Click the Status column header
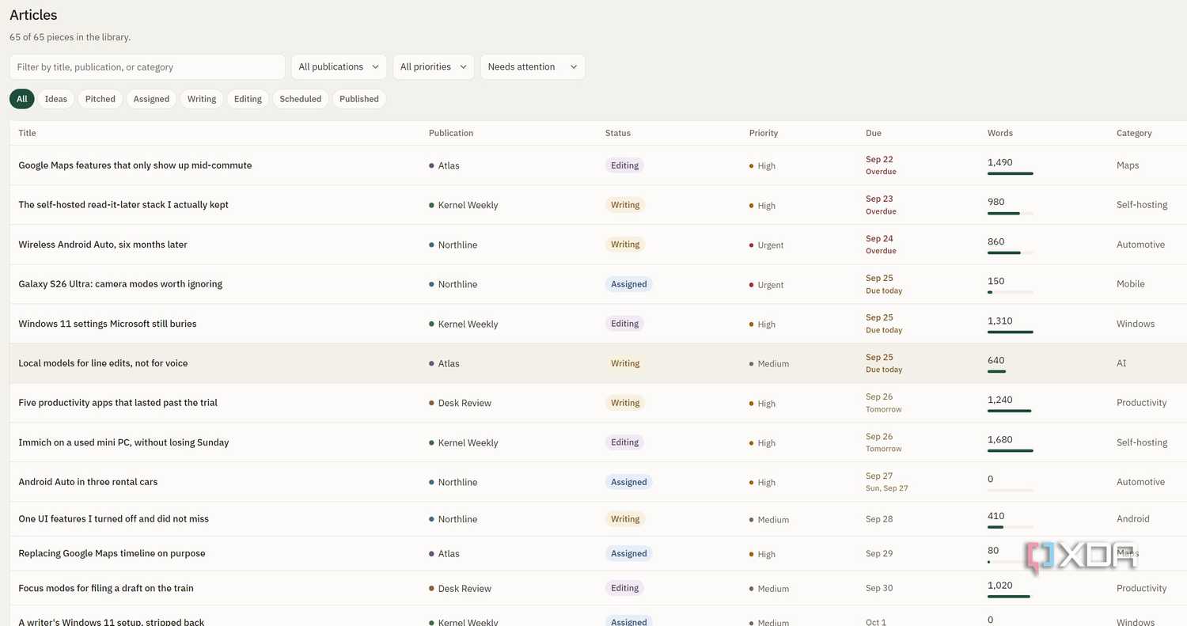The image size is (1187, 626). (618, 133)
